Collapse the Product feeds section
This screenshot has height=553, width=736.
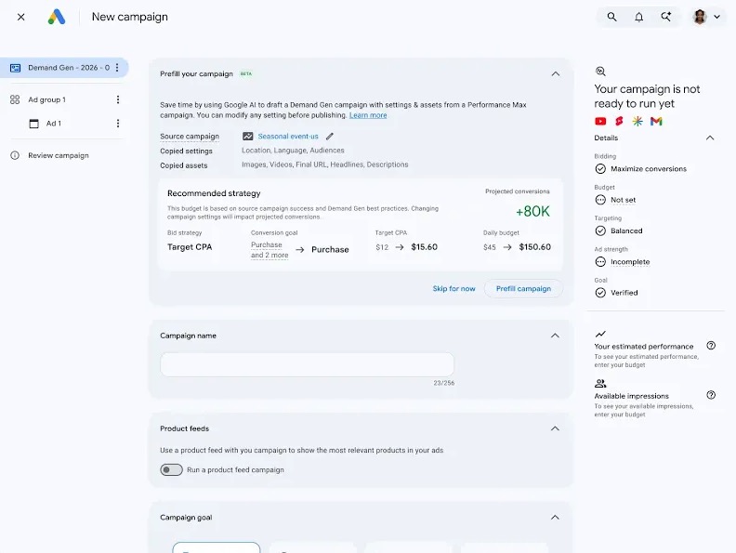[x=555, y=428]
